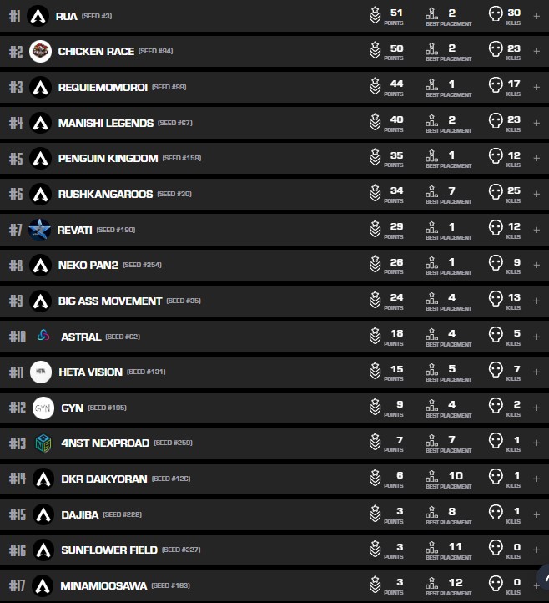
Task: Click the Chicken Race team logo
Action: pos(40,52)
